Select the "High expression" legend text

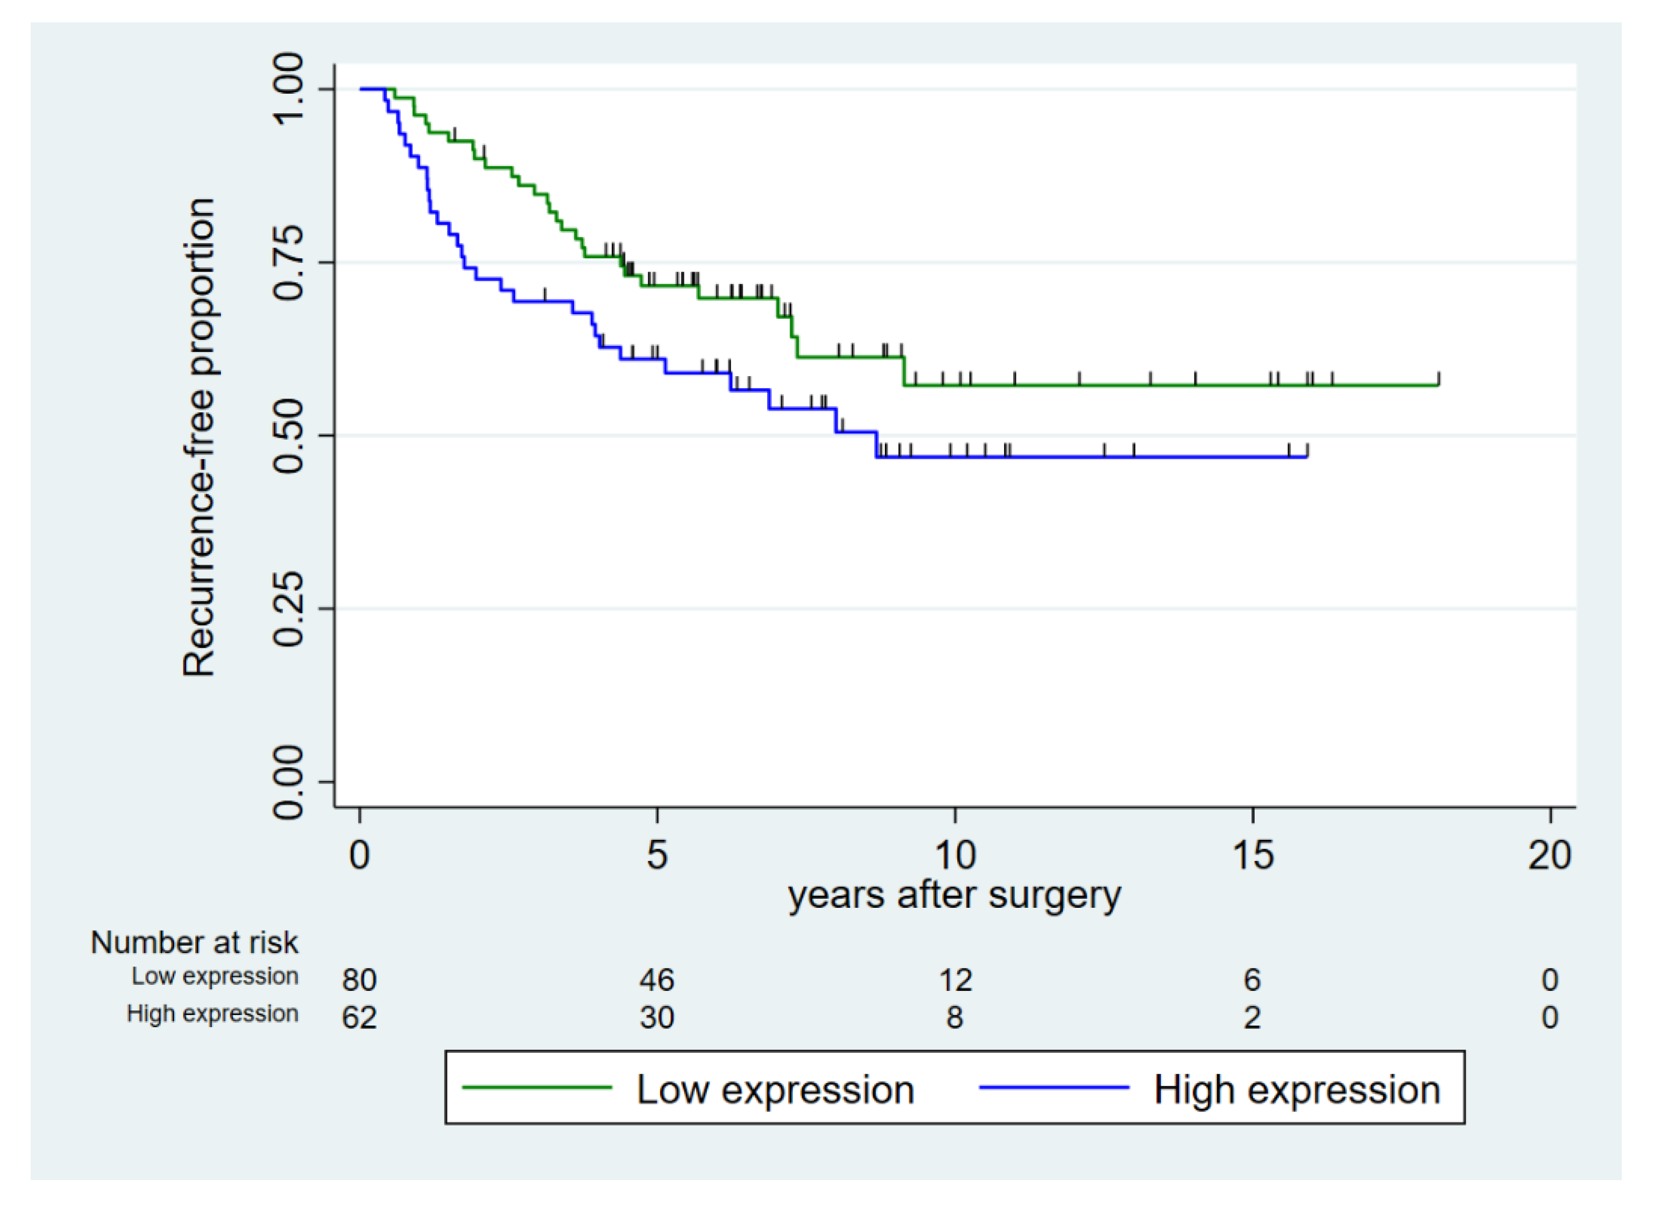pos(1297,1090)
